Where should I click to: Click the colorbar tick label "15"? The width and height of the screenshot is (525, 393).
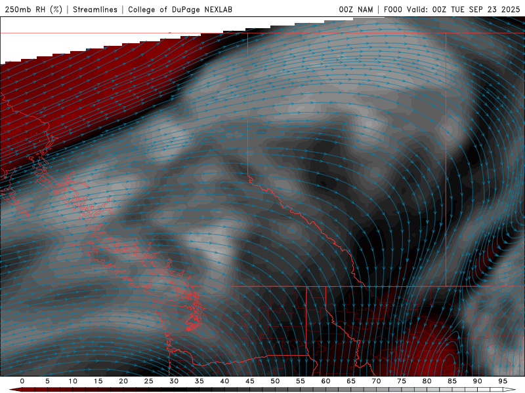(98, 381)
